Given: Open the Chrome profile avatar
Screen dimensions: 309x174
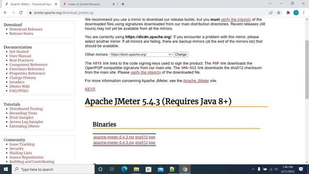Looking at the screenshot, I should click(x=296, y=13).
